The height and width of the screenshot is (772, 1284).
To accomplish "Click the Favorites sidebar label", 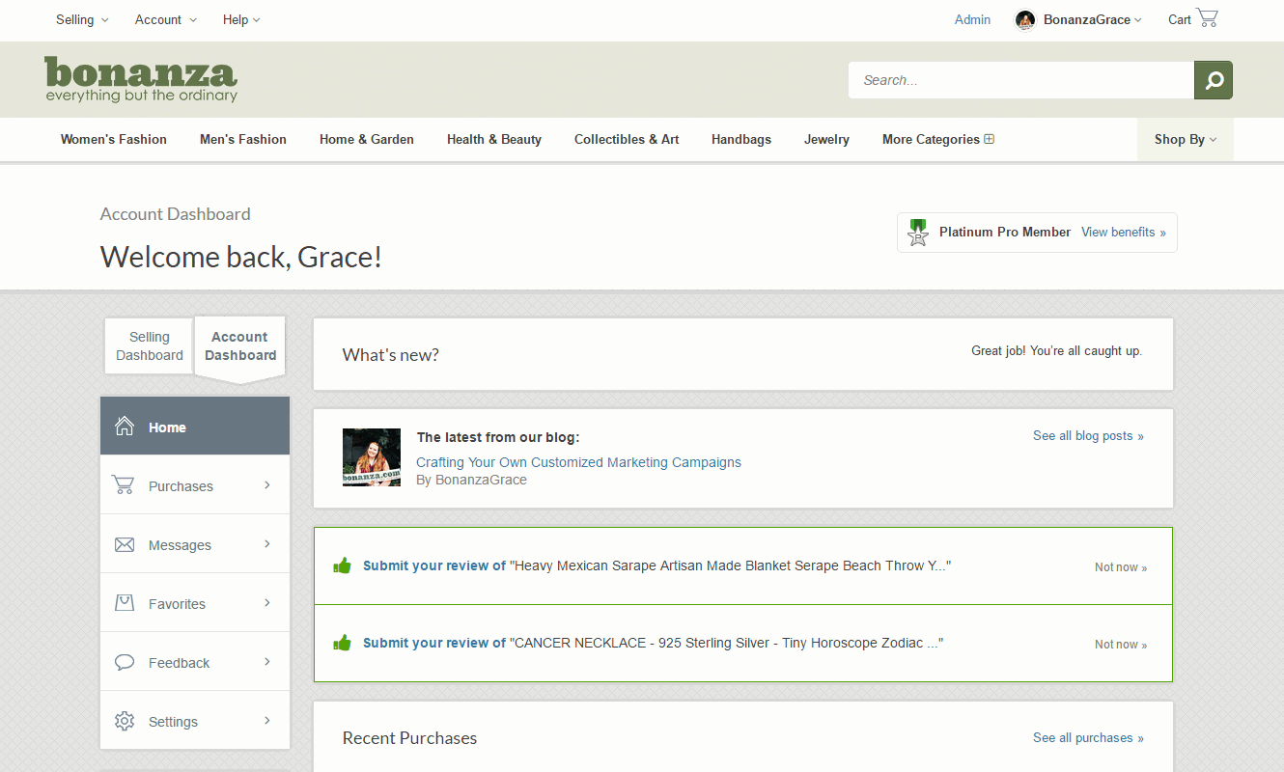I will (x=177, y=604).
